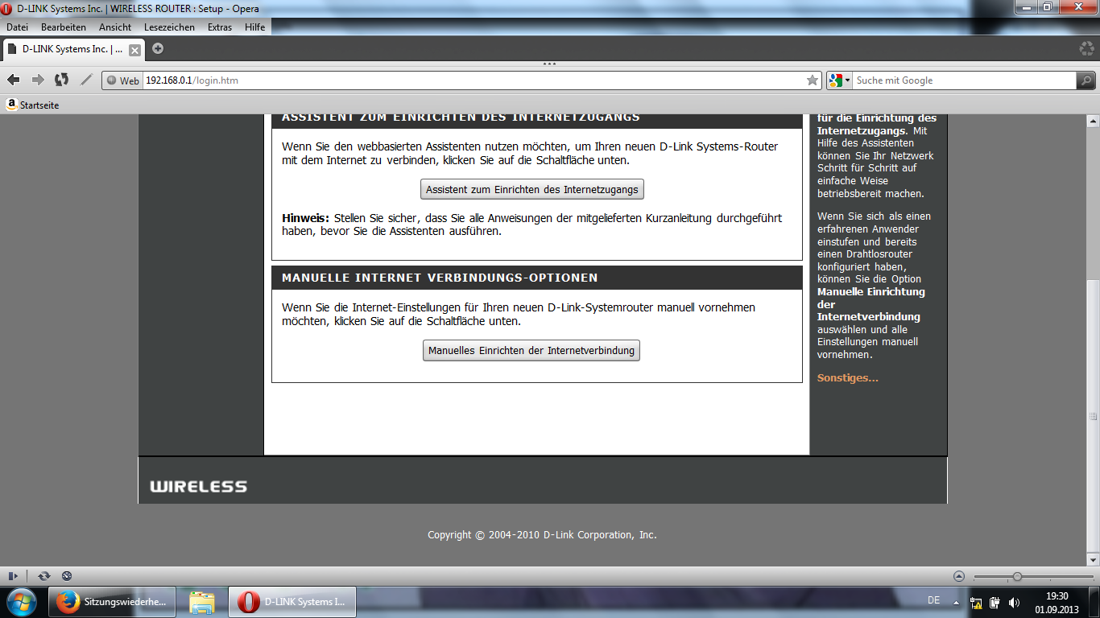Screen dimensions: 1100x618
Task: Click Assistent zum Einrichten des Internetzugangs button
Action: pos(532,190)
